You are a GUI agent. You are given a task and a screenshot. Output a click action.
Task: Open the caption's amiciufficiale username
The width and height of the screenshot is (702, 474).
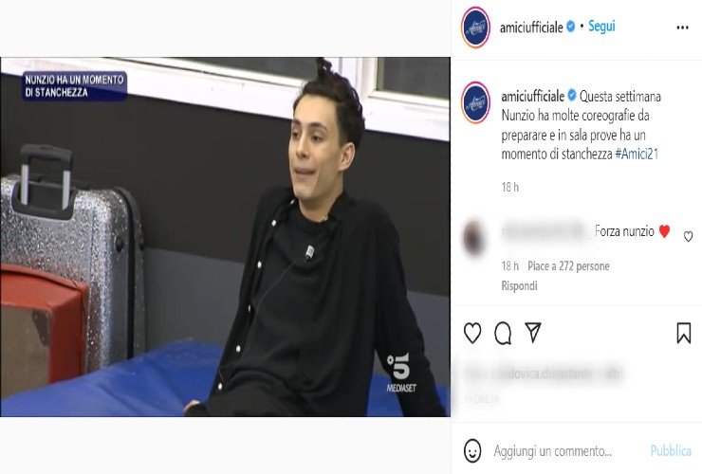pyautogui.click(x=533, y=97)
